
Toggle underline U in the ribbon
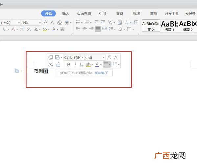(x=4, y=29)
